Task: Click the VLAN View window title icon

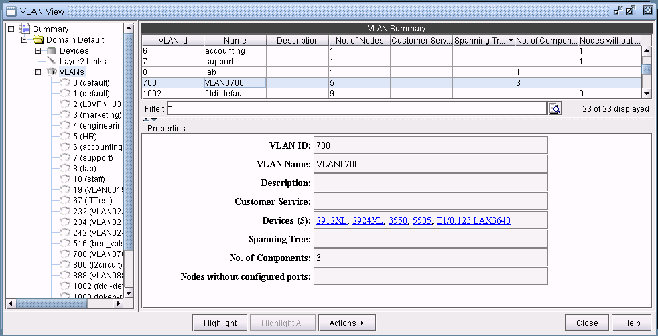Action: pos(11,10)
